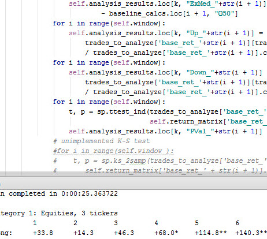
Task: Click sp.ttest_ind in the t, p assignment
Action: pos(121,112)
